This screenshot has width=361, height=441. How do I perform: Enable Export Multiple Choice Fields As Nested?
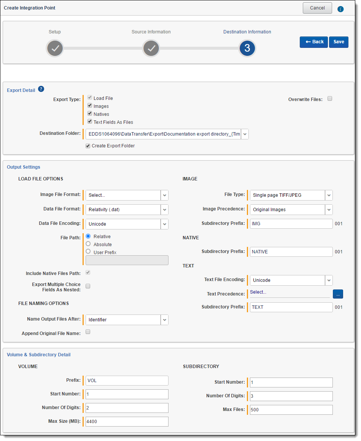pyautogui.click(x=88, y=286)
